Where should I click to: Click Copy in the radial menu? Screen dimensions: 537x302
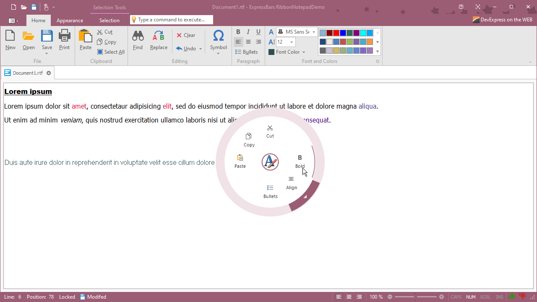[x=249, y=140]
